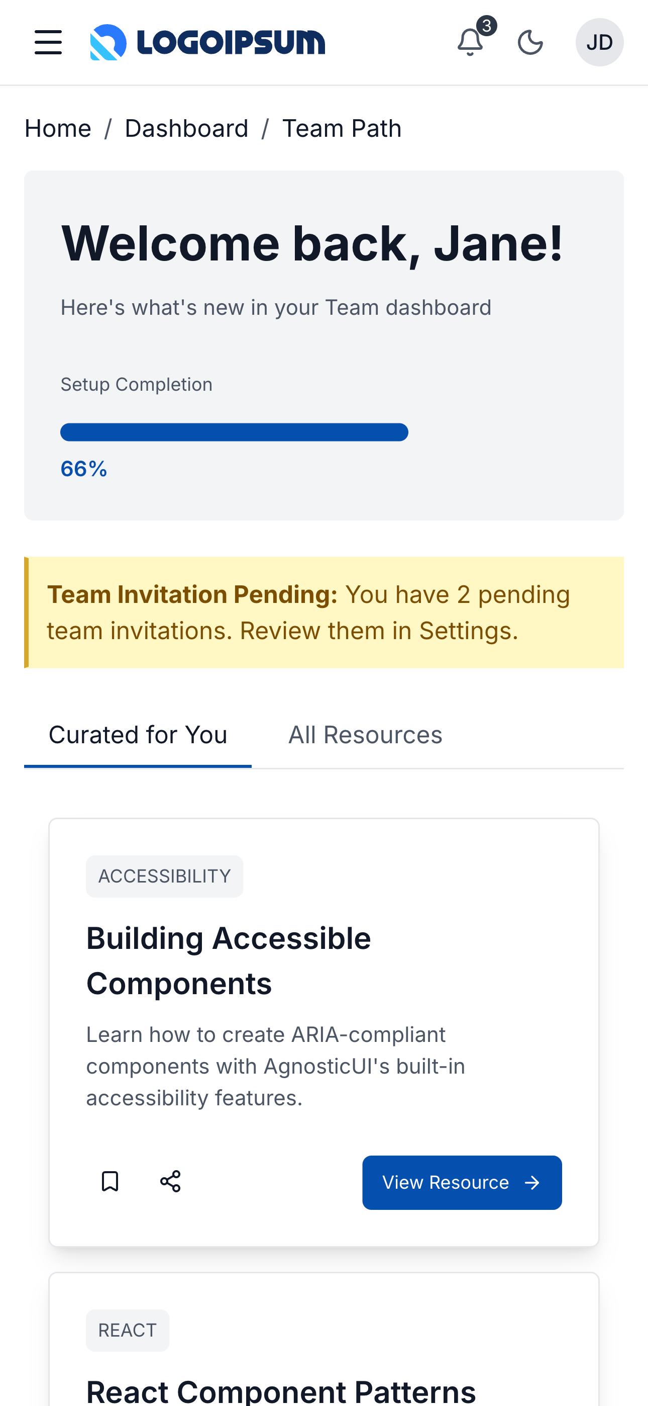Expand the notifications dropdown panel

(x=470, y=44)
